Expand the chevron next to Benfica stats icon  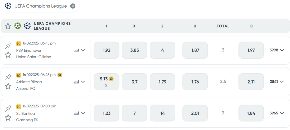pyautogui.click(x=83, y=113)
